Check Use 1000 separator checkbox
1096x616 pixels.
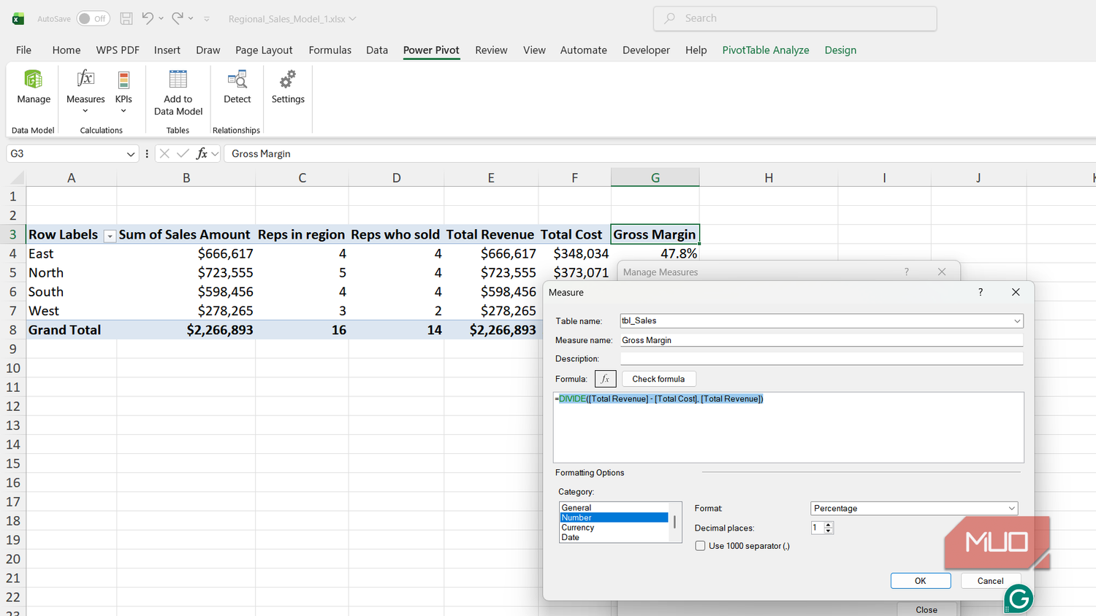coord(700,546)
